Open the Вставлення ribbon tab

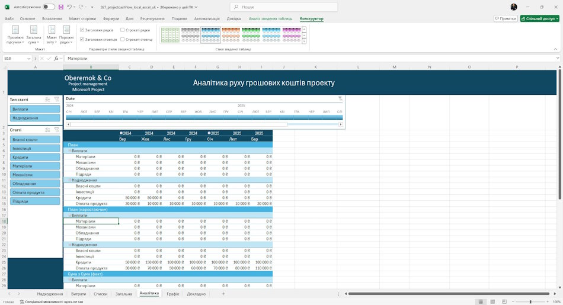[52, 19]
